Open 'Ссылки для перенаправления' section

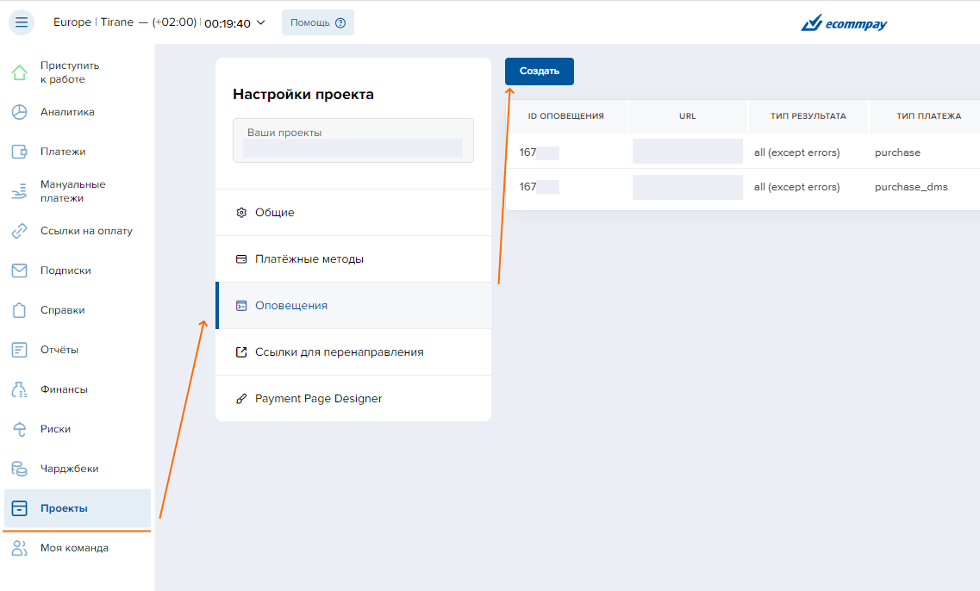[x=339, y=352]
